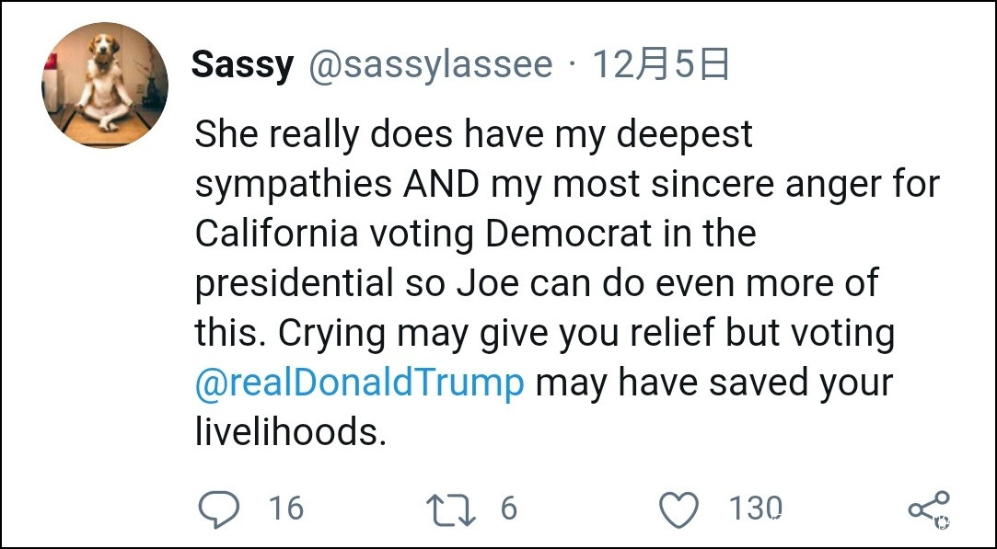Click the reply count 16
The width and height of the screenshot is (997, 549).
285,509
